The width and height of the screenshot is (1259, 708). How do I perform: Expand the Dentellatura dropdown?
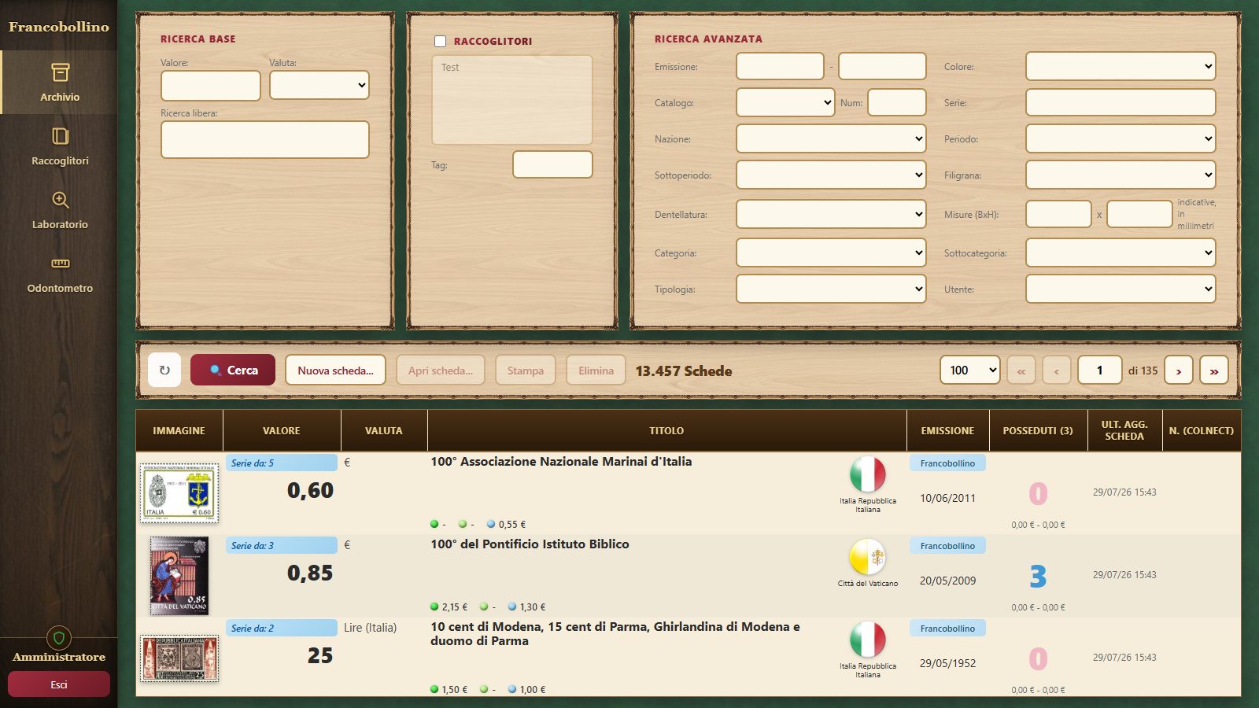(x=831, y=214)
